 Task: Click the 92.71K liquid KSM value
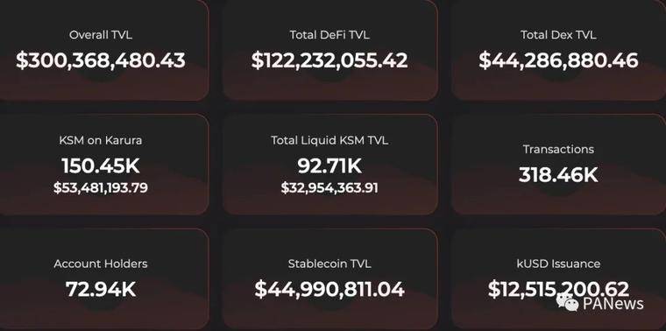pyautogui.click(x=329, y=165)
